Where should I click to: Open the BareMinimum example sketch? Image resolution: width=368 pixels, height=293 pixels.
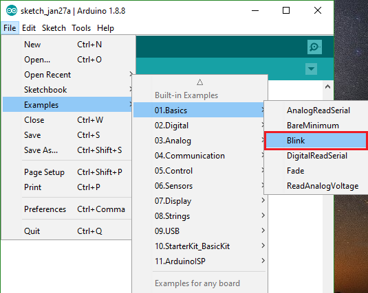[x=316, y=126]
